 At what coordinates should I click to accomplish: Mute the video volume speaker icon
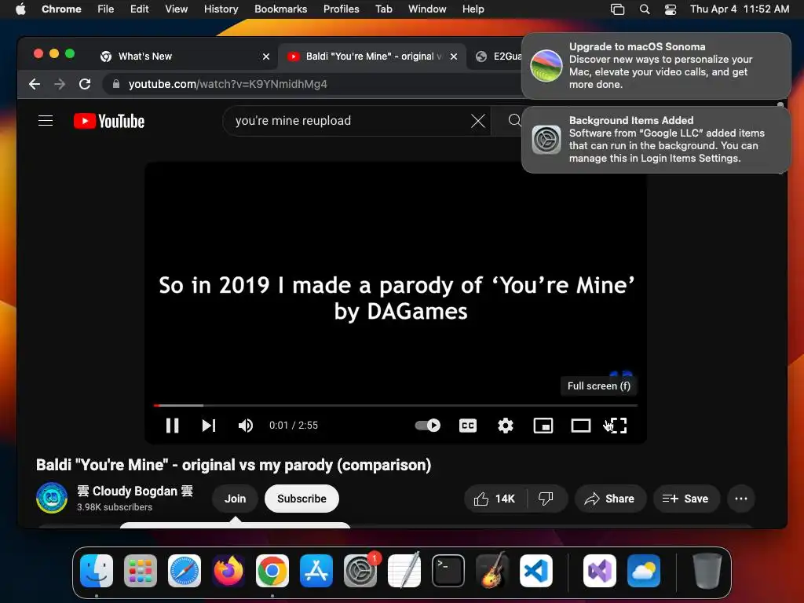coord(246,426)
